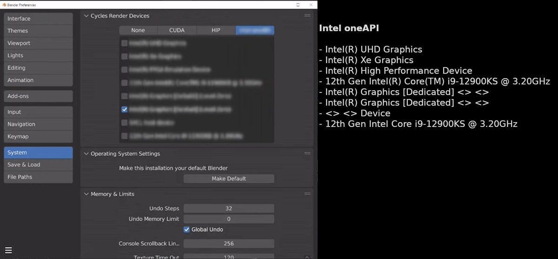Click "Make this installation your default Blender" text
The image size is (558, 259).
pyautogui.click(x=173, y=168)
